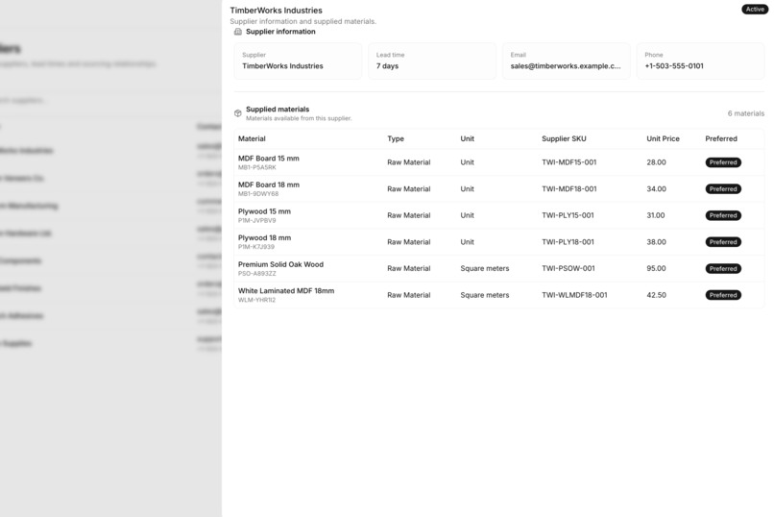Click the Supplier information building icon
The width and height of the screenshot is (774, 517).
[x=238, y=32]
